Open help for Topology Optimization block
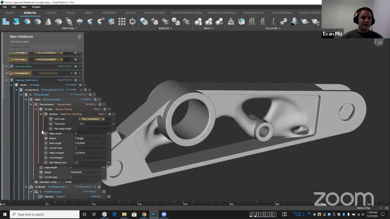Image resolution: width=390 pixels, height=219 pixels. 76,80
